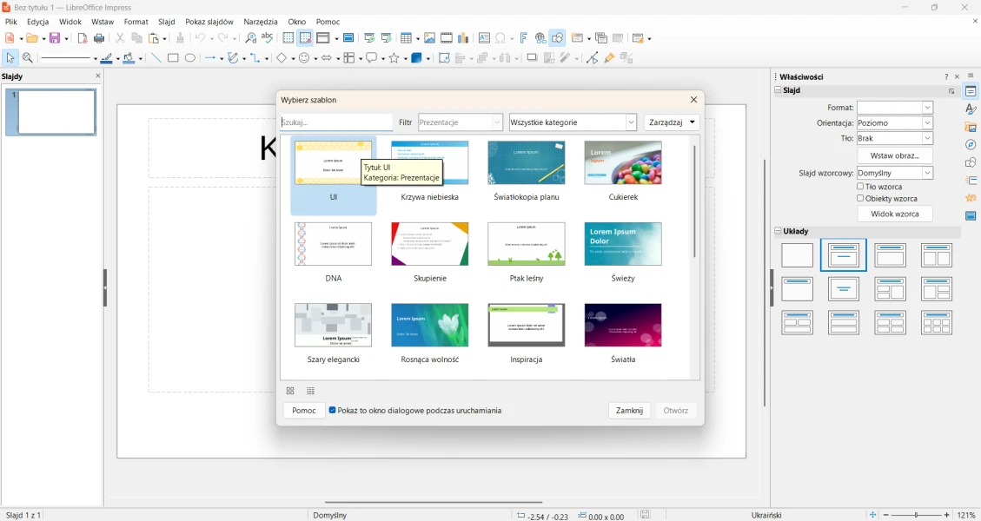Switch template dialog to list view
The image size is (981, 521).
[311, 392]
